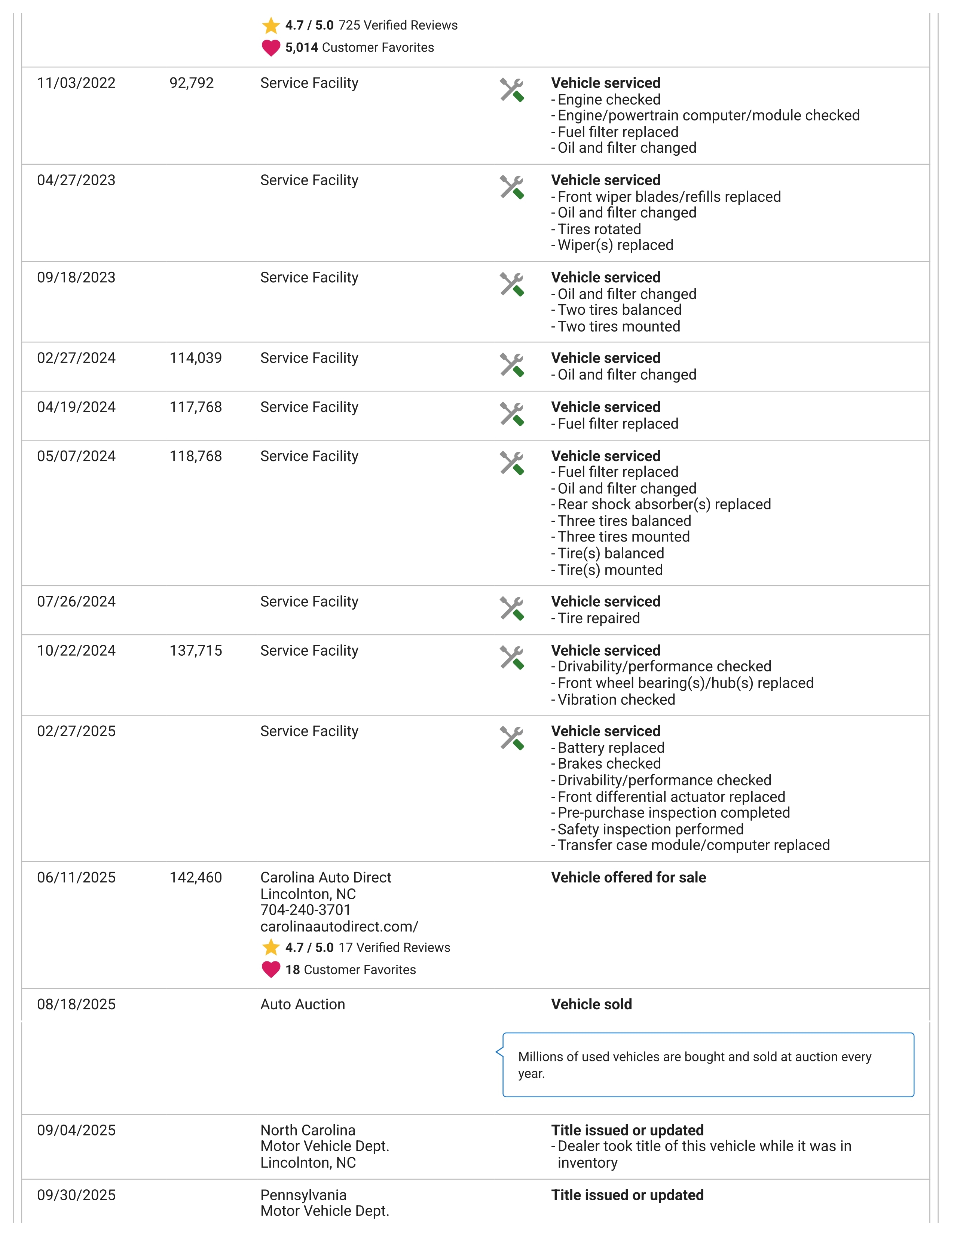This screenshot has width=954, height=1235.
Task: Open the 17 Verified Reviews link
Action: pos(394,948)
